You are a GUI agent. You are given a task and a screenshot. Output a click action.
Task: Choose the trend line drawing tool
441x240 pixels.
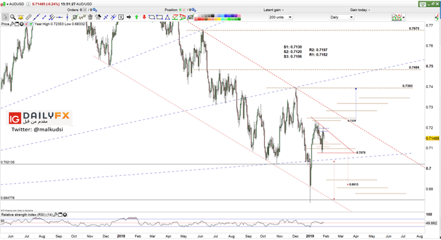tap(36, 17)
